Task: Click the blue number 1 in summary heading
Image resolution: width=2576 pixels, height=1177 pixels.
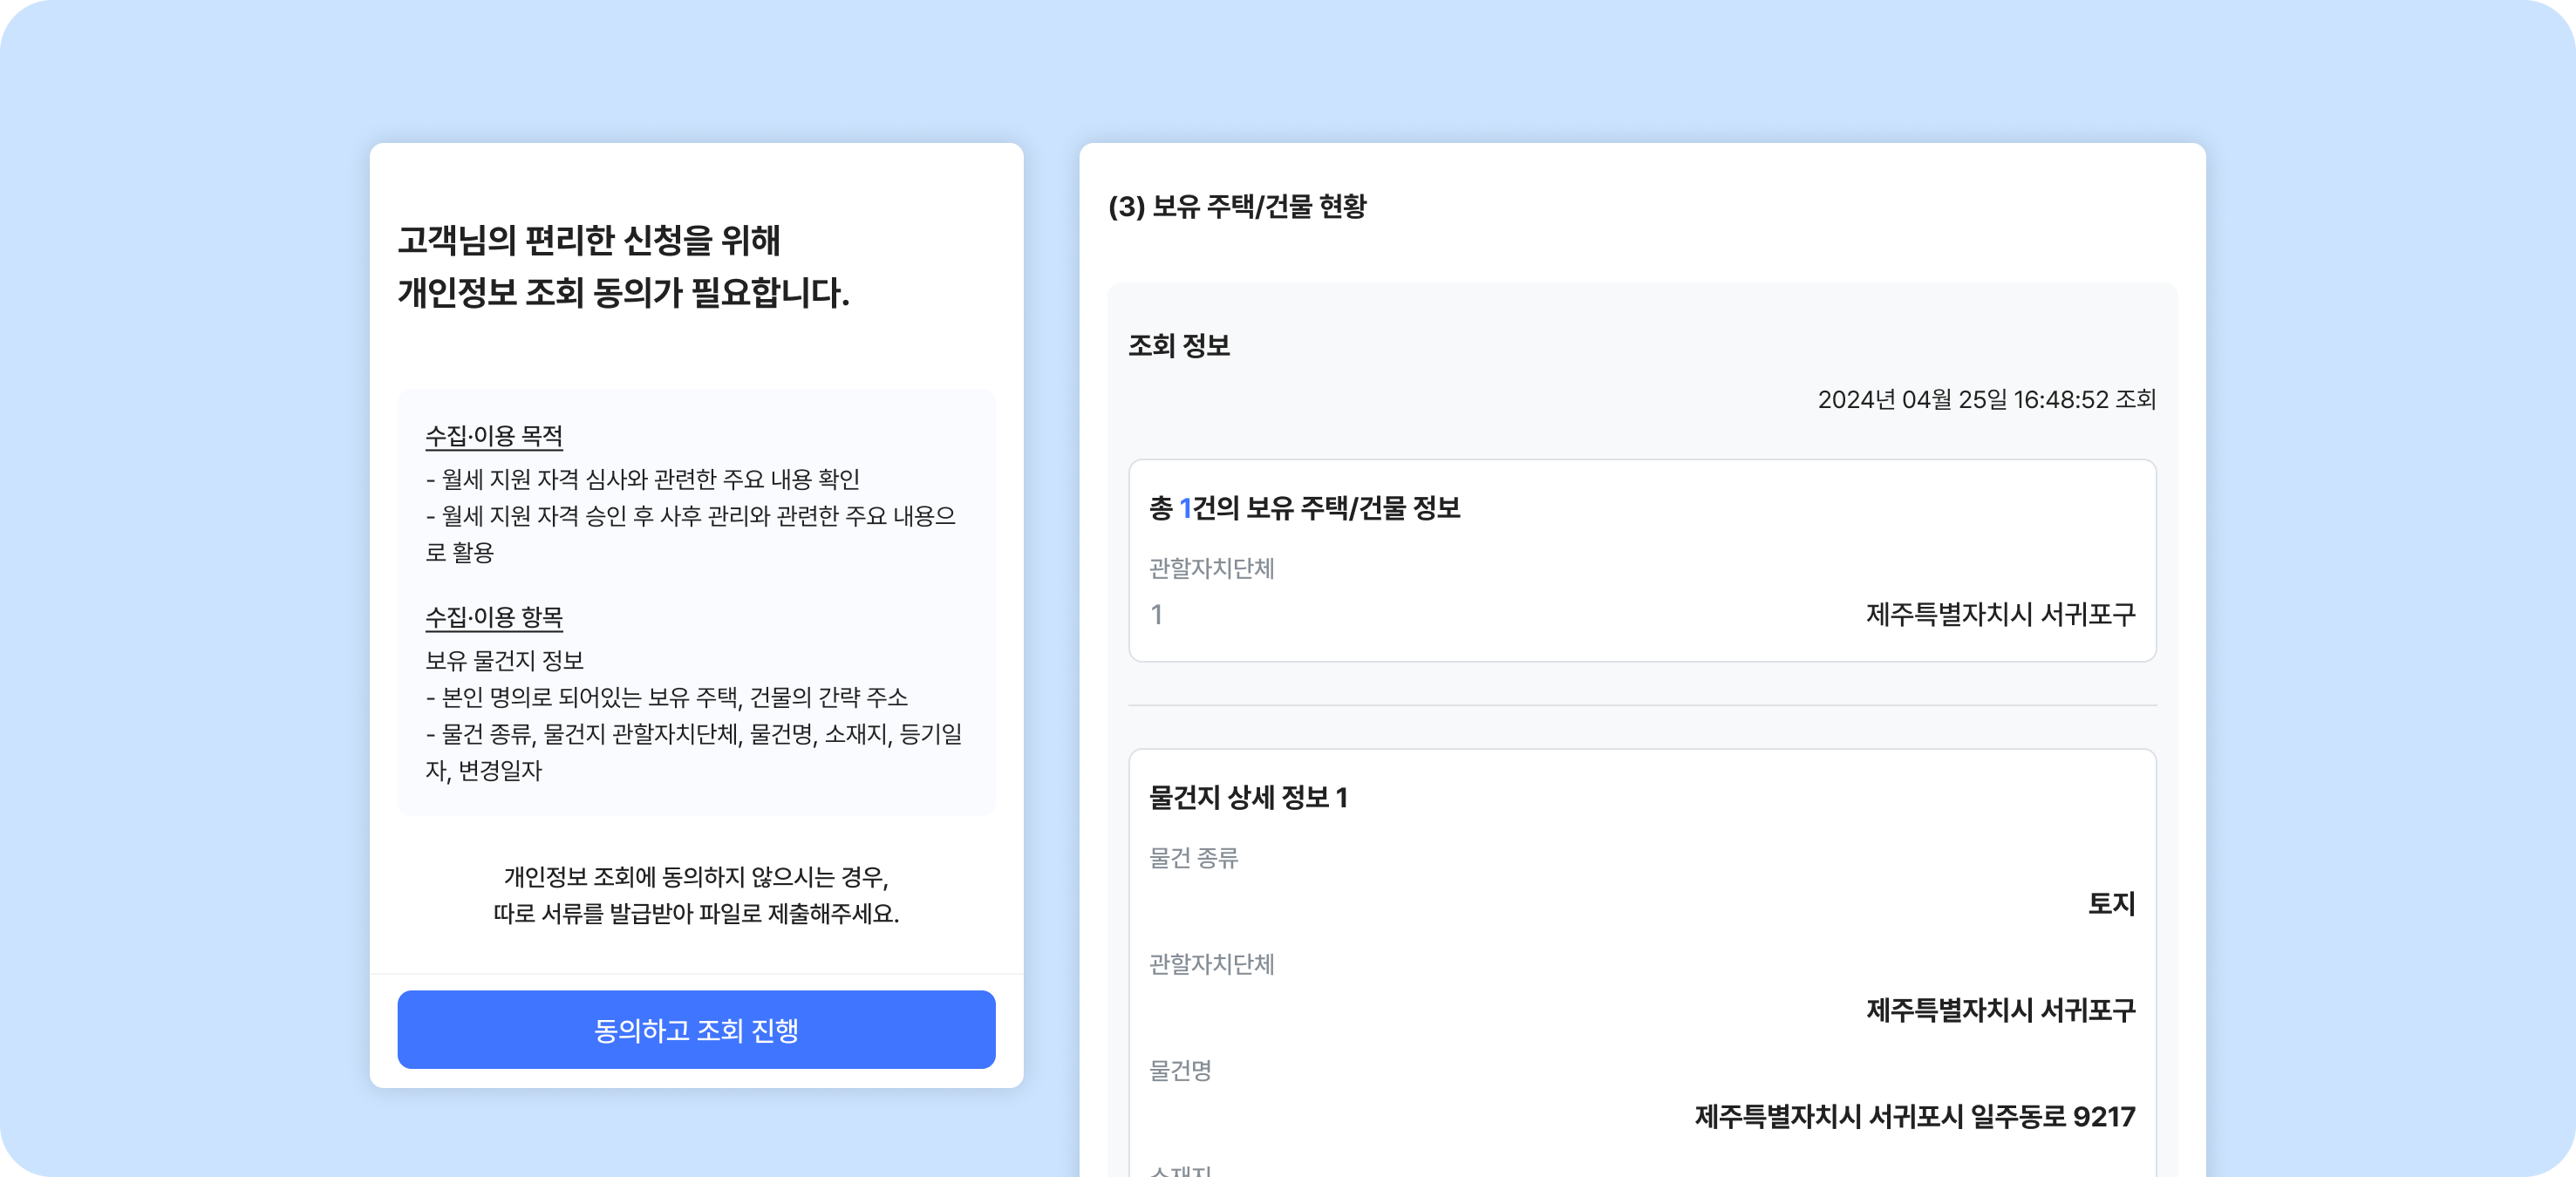Action: (x=1185, y=508)
